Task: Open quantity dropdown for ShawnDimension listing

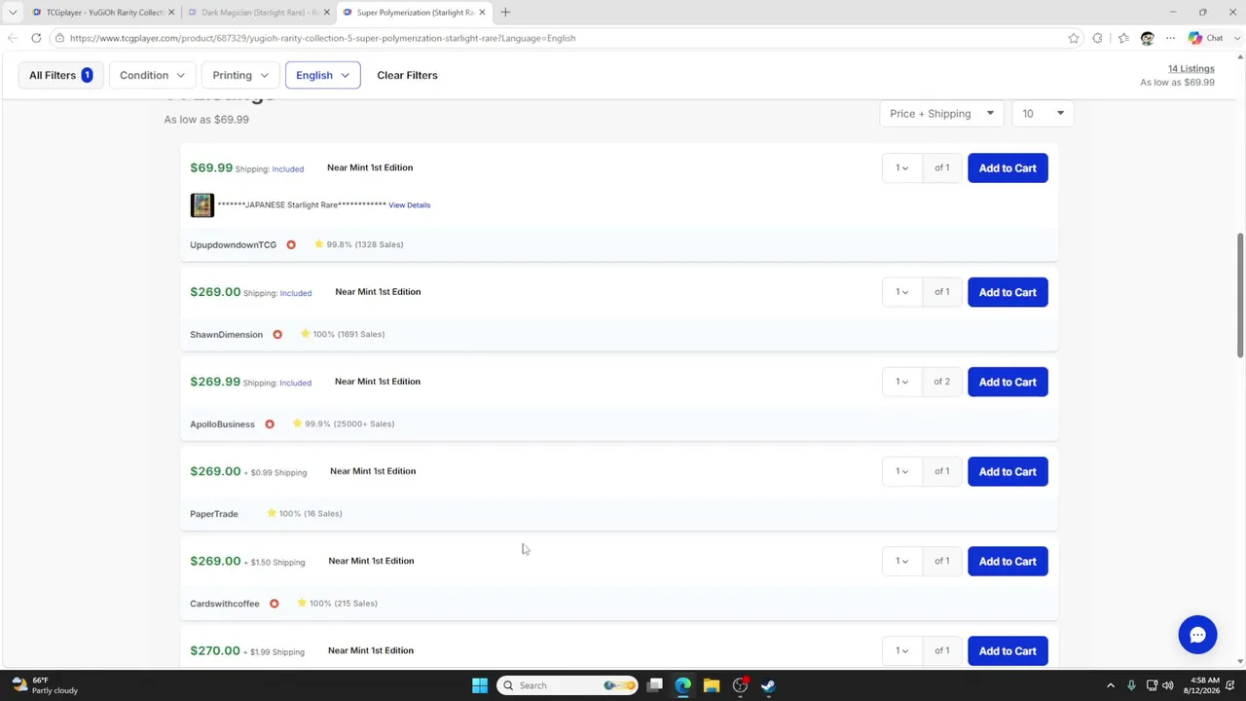Action: (901, 292)
